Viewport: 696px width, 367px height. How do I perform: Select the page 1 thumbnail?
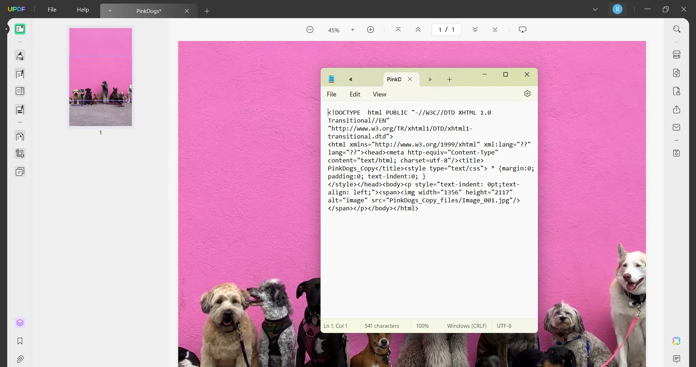(x=100, y=77)
